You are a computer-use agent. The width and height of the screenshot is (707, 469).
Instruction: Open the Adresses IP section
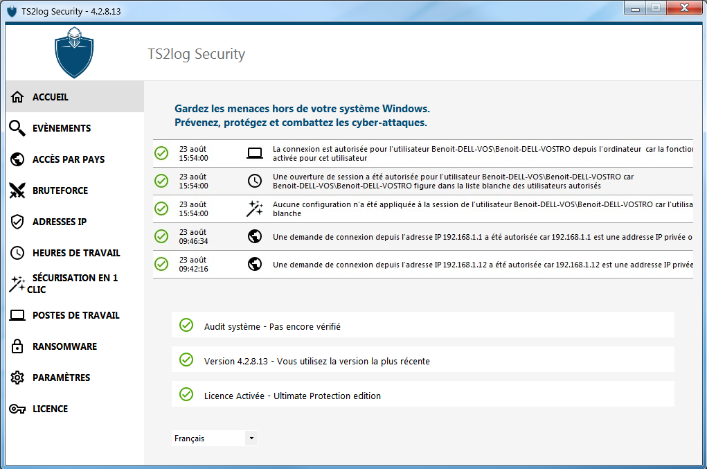coord(75,222)
